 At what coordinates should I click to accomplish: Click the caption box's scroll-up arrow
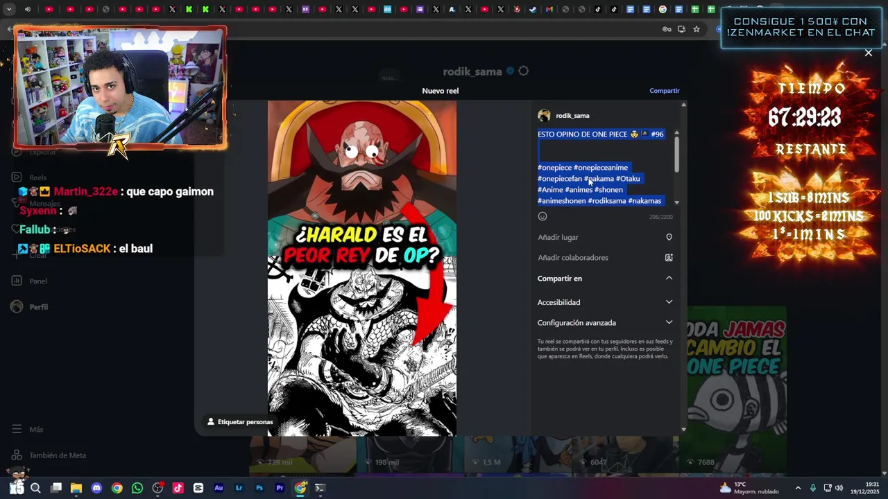pyautogui.click(x=676, y=132)
